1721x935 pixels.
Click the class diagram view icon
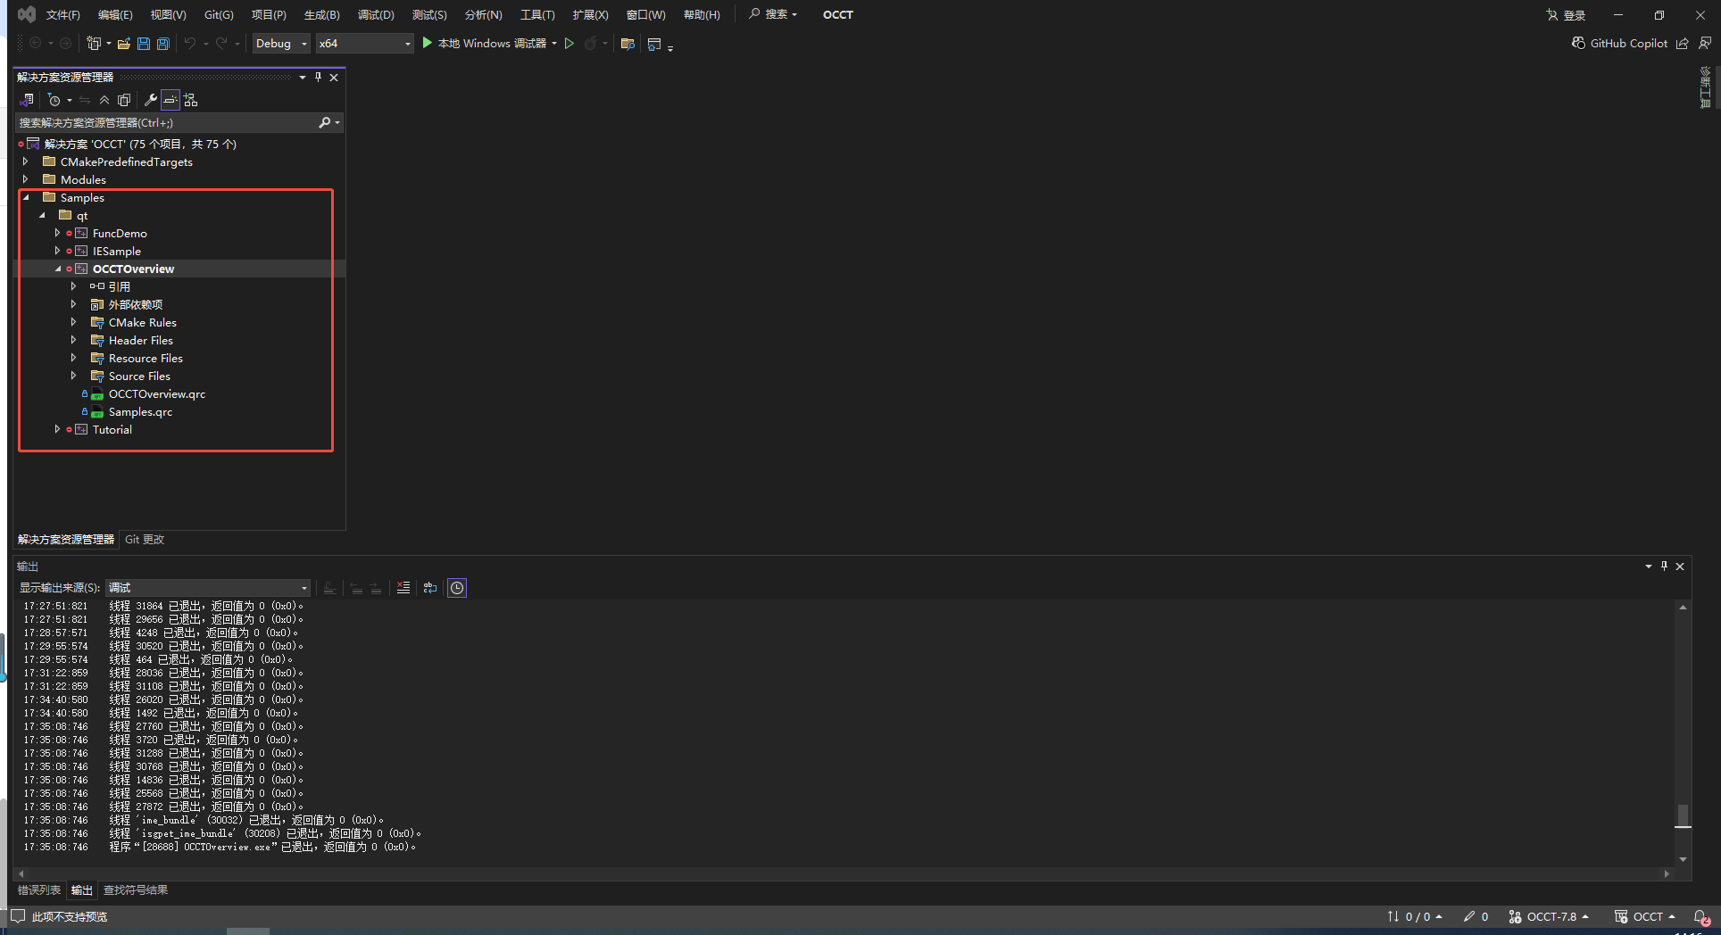click(x=190, y=100)
